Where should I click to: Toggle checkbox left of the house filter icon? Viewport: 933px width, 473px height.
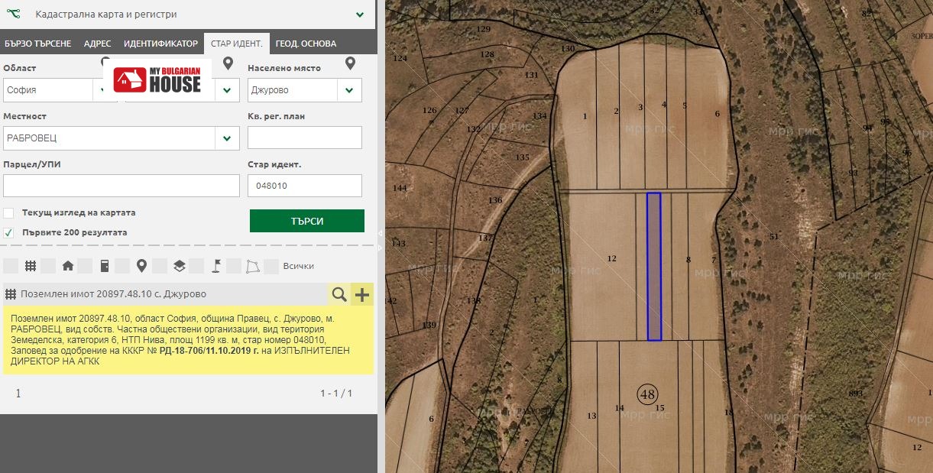click(48, 266)
